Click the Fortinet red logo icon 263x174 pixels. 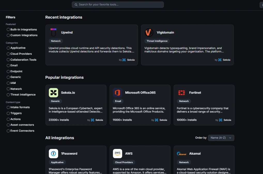pos(181,93)
